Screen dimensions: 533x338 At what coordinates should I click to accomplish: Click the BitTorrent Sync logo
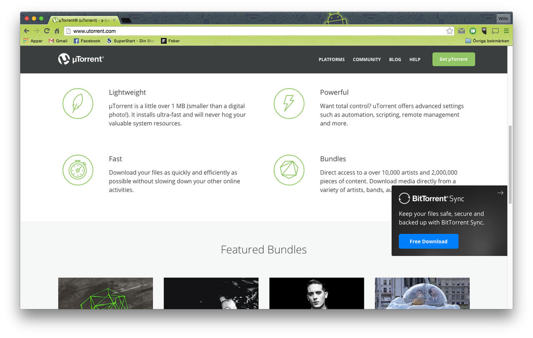click(431, 199)
